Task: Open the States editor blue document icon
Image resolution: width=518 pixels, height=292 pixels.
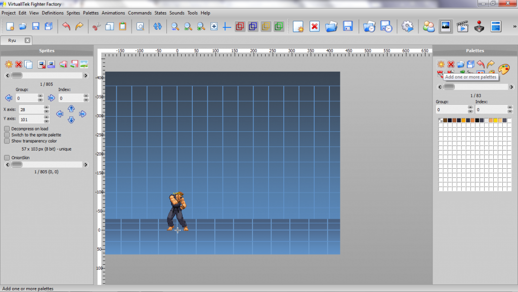Action: coord(496,26)
